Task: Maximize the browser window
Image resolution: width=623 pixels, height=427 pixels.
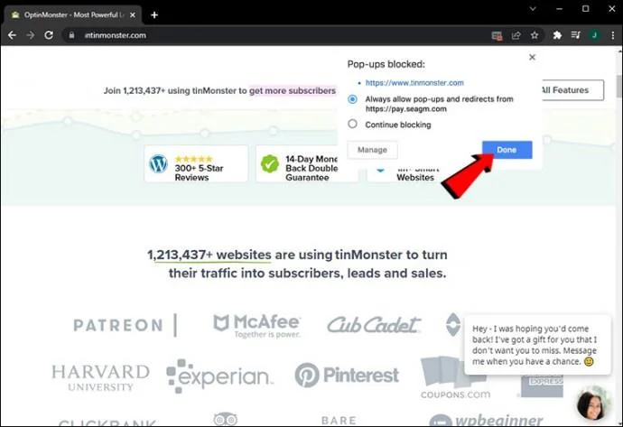Action: 586,9
